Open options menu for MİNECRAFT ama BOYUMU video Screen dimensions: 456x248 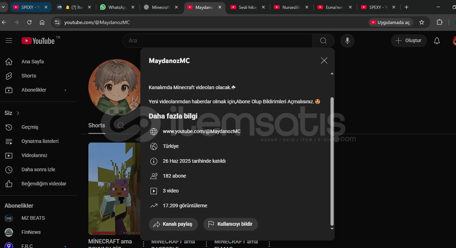click(x=144, y=244)
